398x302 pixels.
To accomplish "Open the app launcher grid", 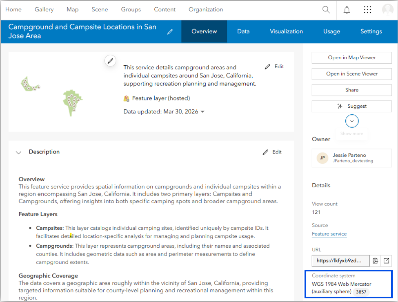I will pos(367,10).
